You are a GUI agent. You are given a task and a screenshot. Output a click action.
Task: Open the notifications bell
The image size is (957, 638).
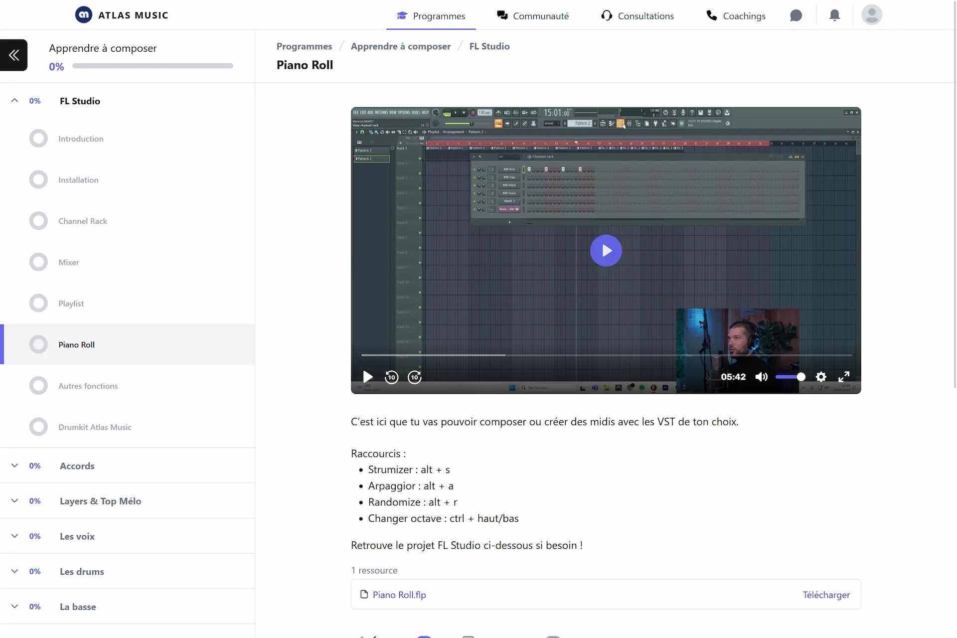(x=834, y=15)
